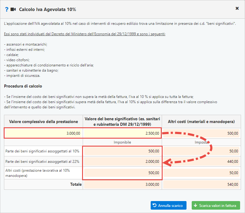The image size is (245, 213).
Task: Click 'Altri costi (materiali e manodopera)' header
Action: (201, 121)
